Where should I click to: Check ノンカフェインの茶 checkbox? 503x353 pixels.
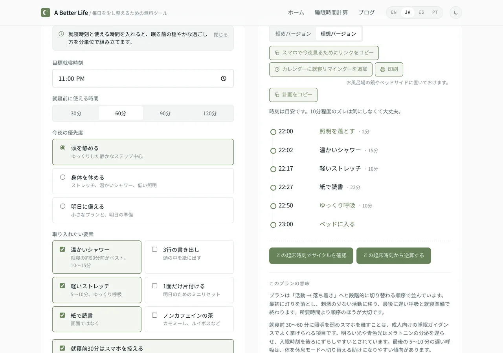click(154, 315)
